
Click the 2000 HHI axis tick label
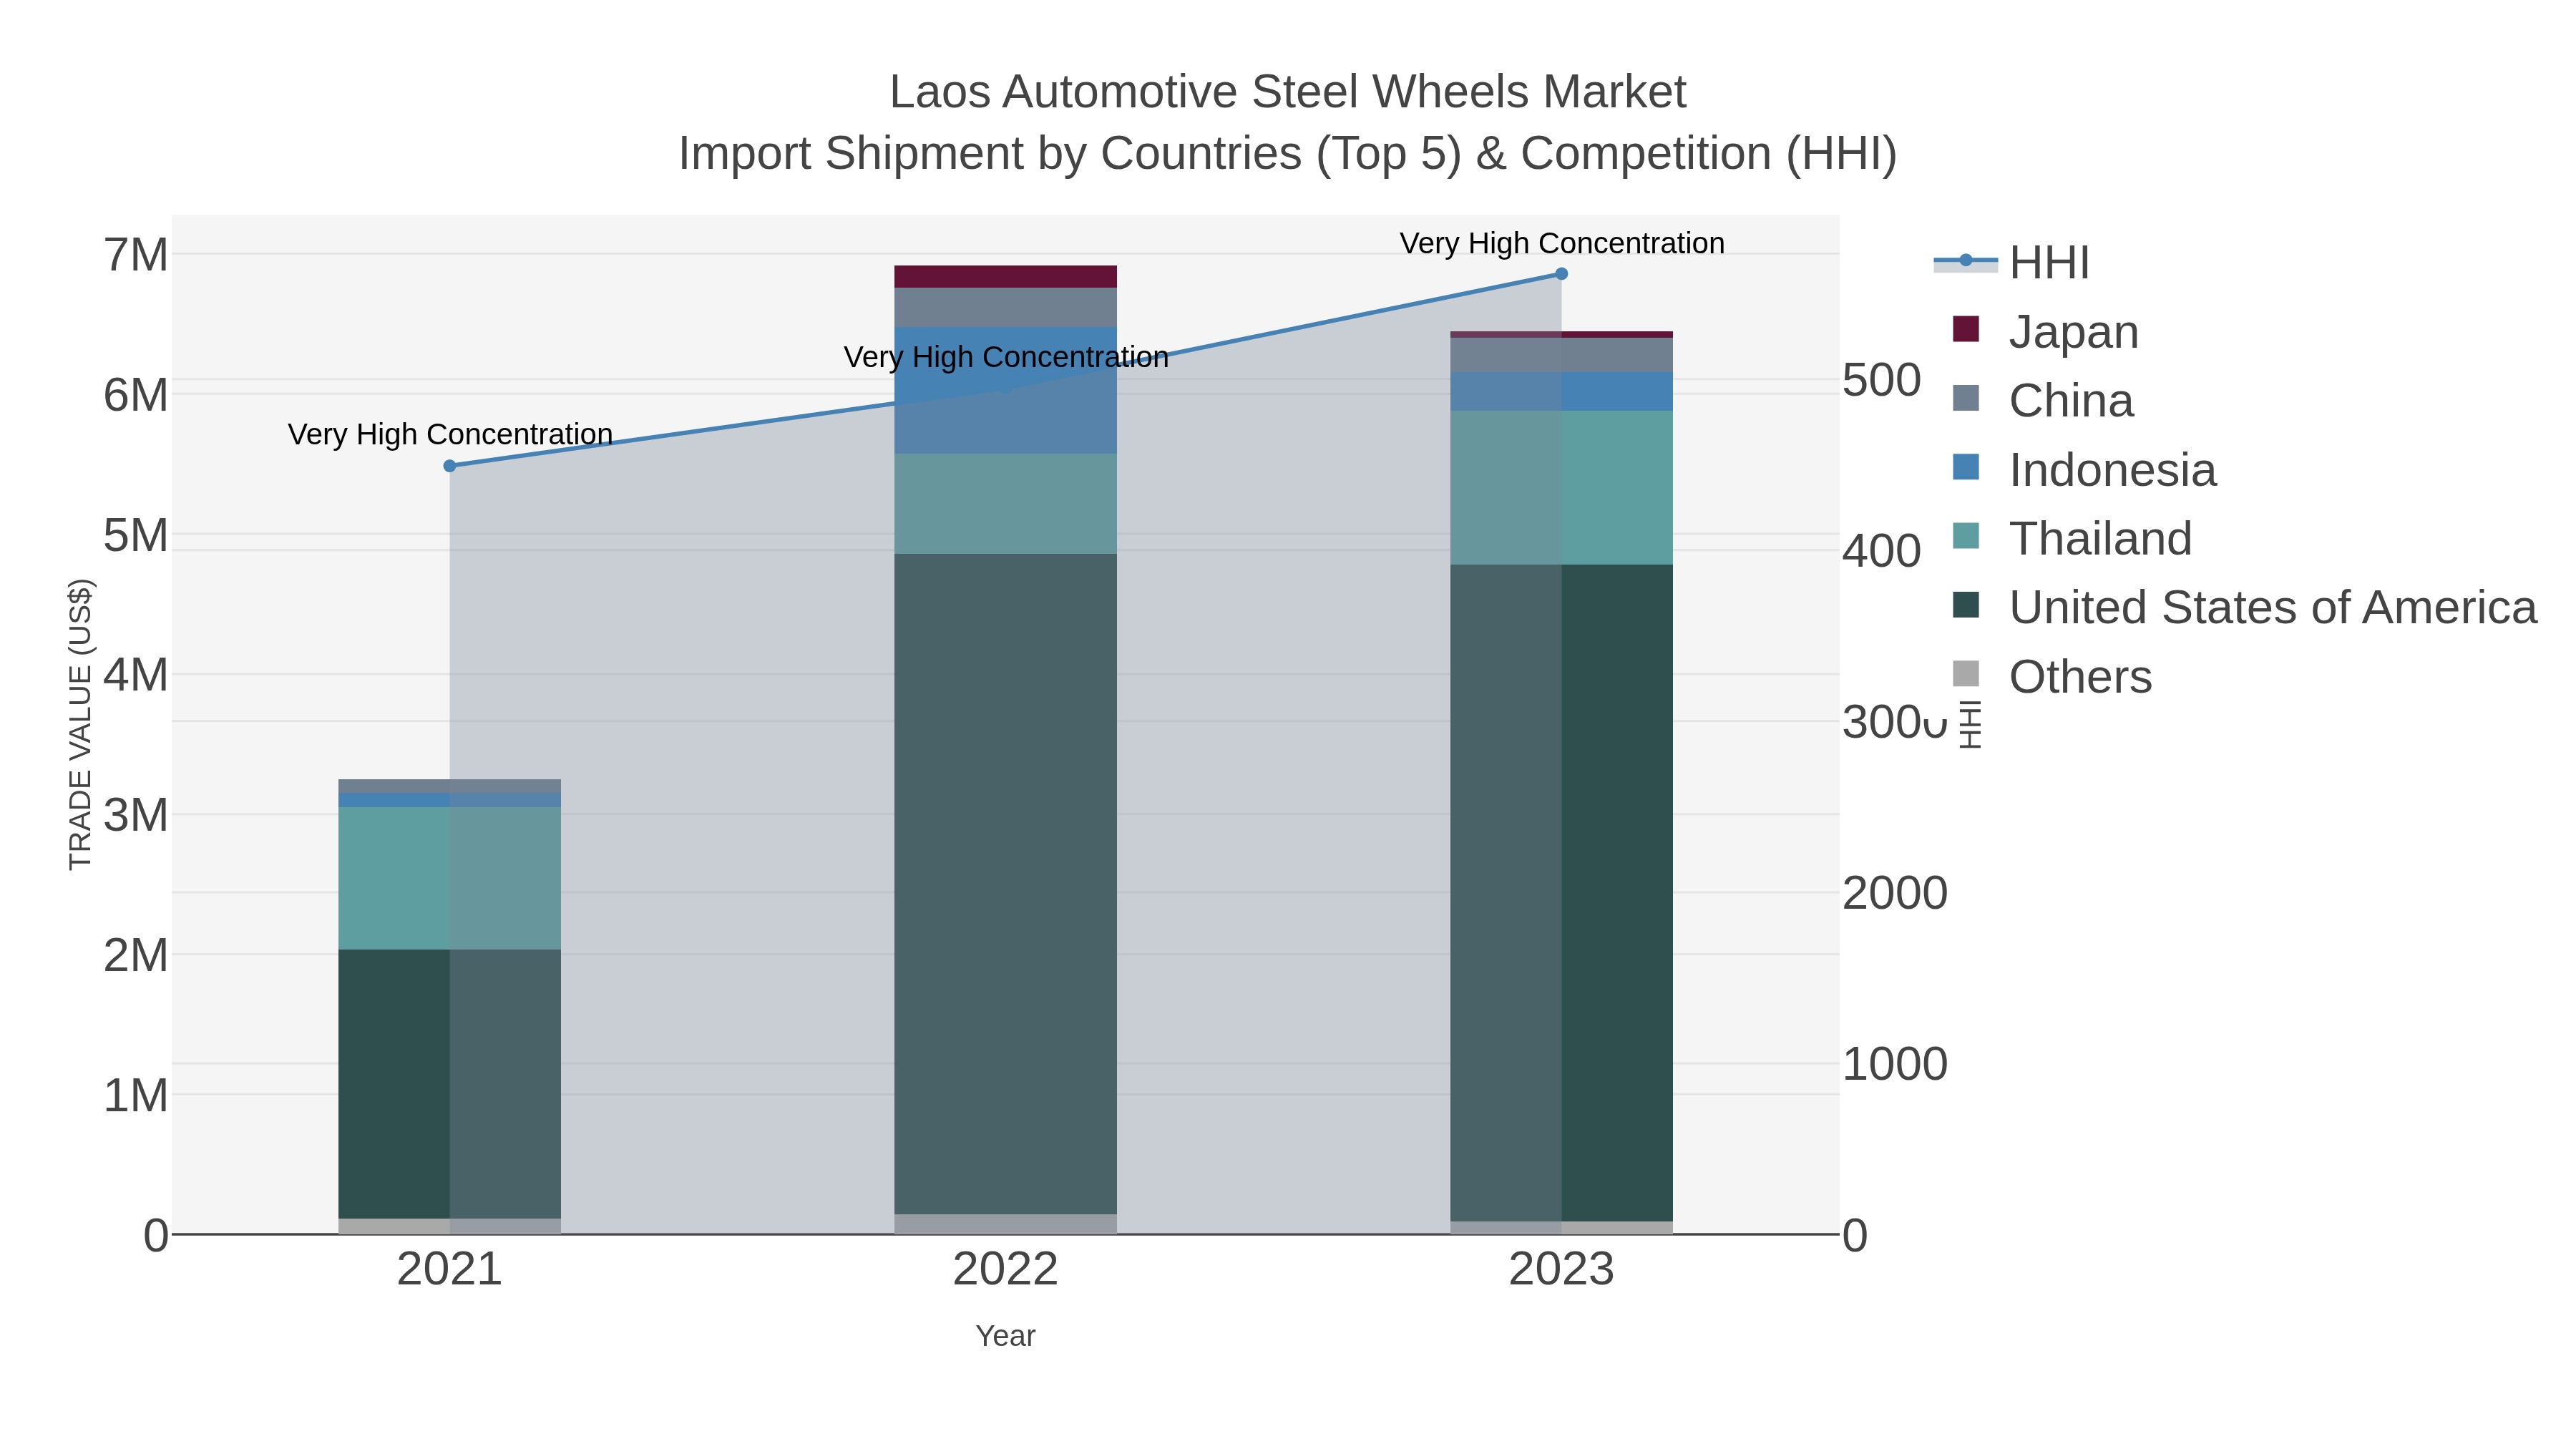pos(1895,893)
